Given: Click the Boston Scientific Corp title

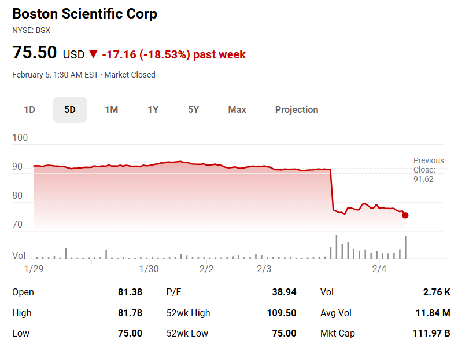Looking at the screenshot, I should click(84, 14).
